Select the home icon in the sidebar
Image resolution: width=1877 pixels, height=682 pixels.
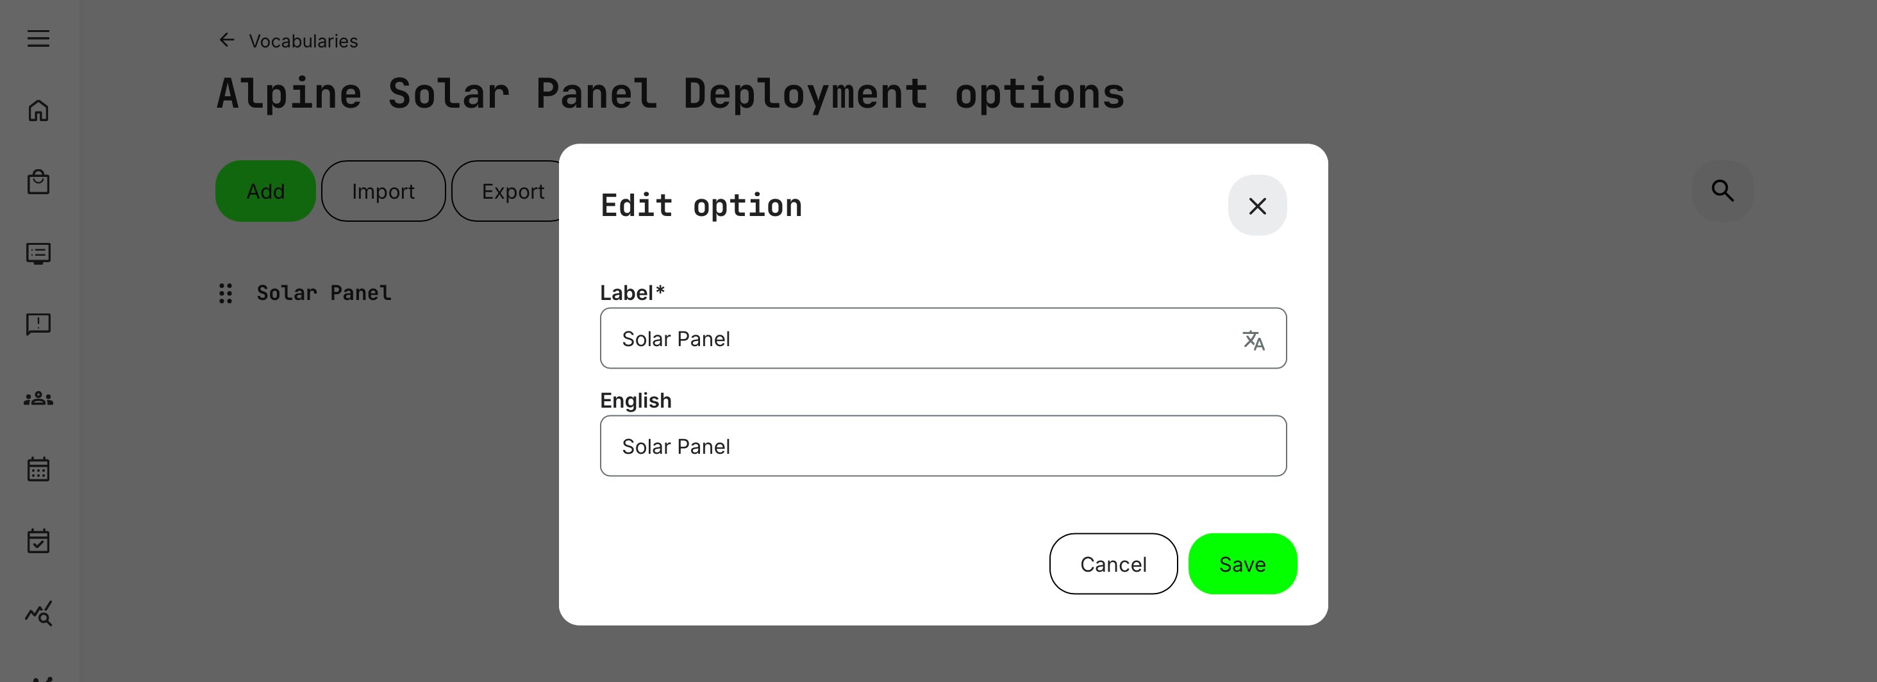(38, 111)
